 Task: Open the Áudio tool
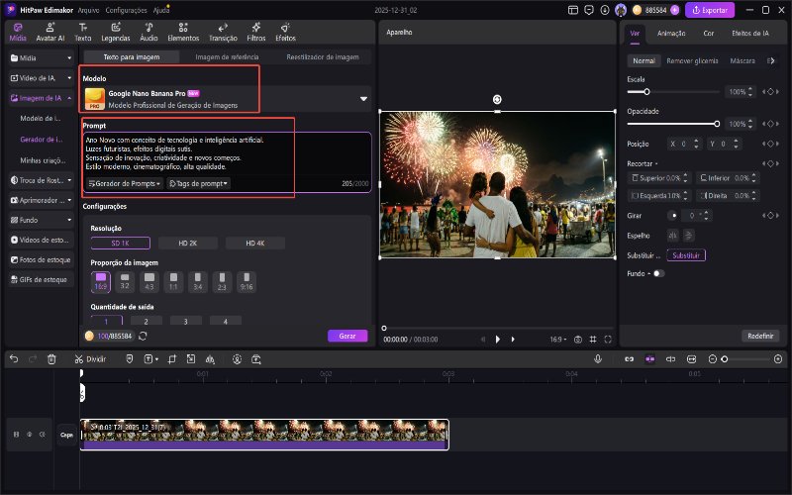point(149,32)
